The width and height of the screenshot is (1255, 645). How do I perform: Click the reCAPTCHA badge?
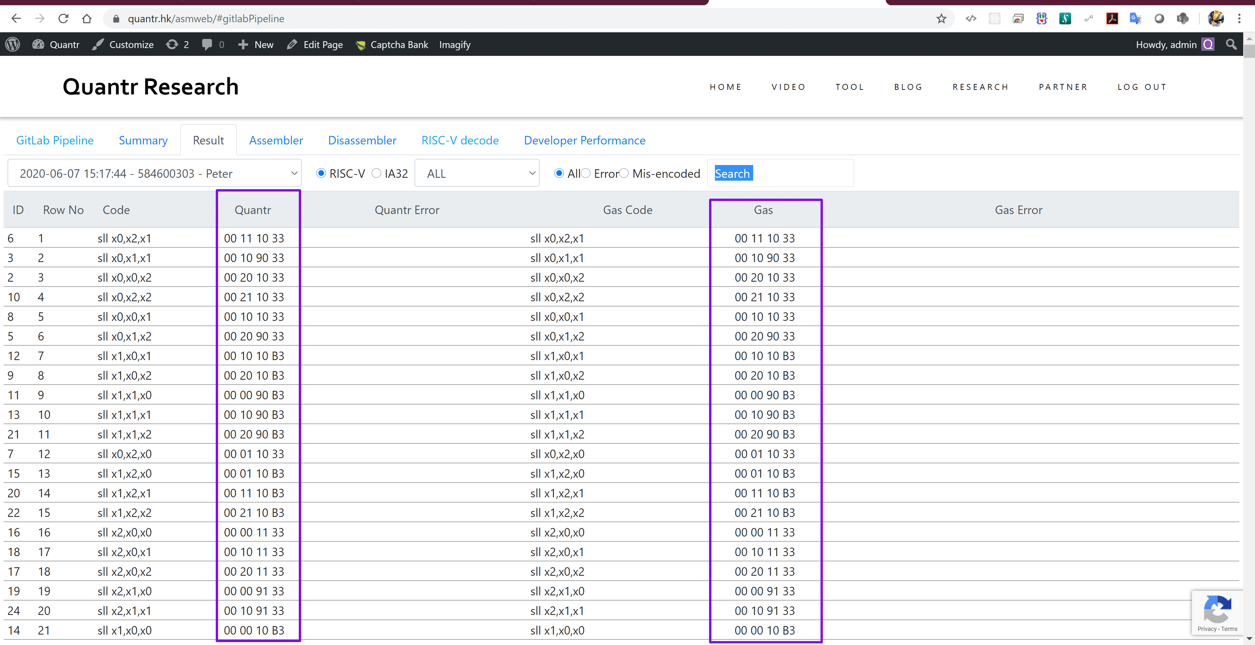1217,613
